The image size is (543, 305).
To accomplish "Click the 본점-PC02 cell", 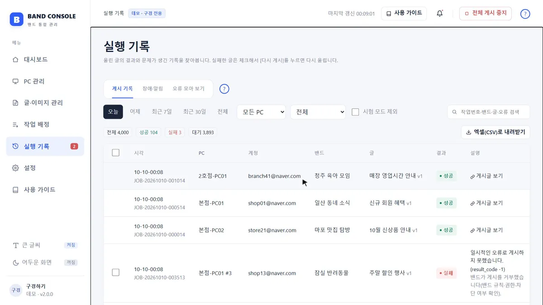I will coord(211,230).
